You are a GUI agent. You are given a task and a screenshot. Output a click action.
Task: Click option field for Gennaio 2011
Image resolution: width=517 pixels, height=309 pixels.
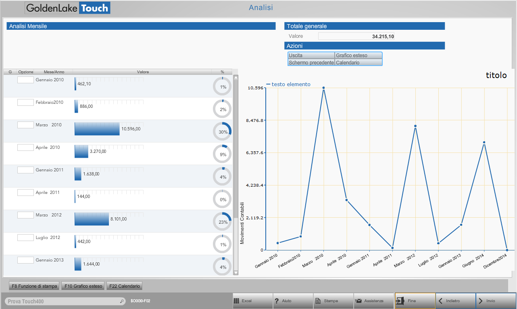click(x=25, y=170)
